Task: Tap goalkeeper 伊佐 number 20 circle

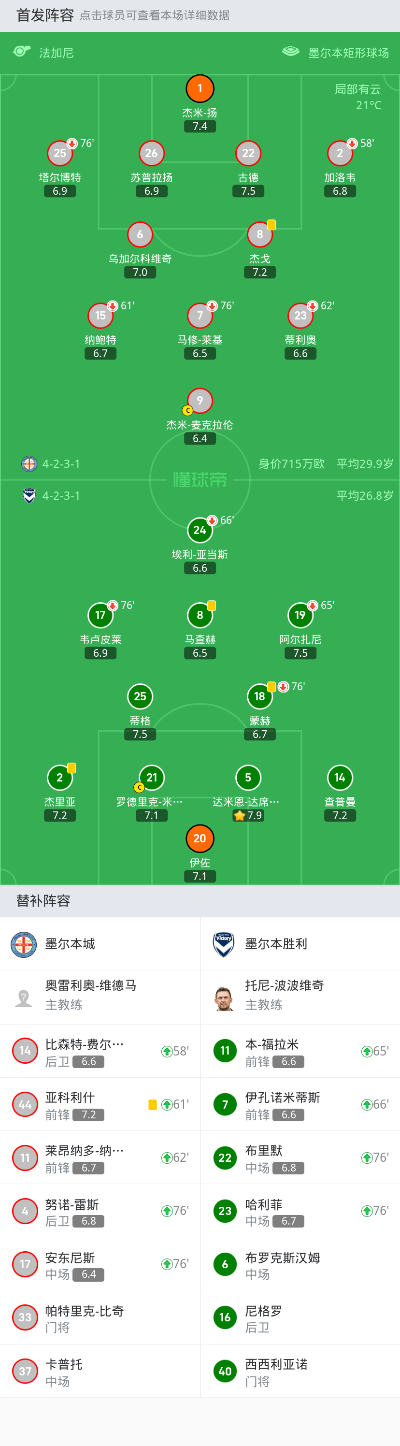Action: 200,839
